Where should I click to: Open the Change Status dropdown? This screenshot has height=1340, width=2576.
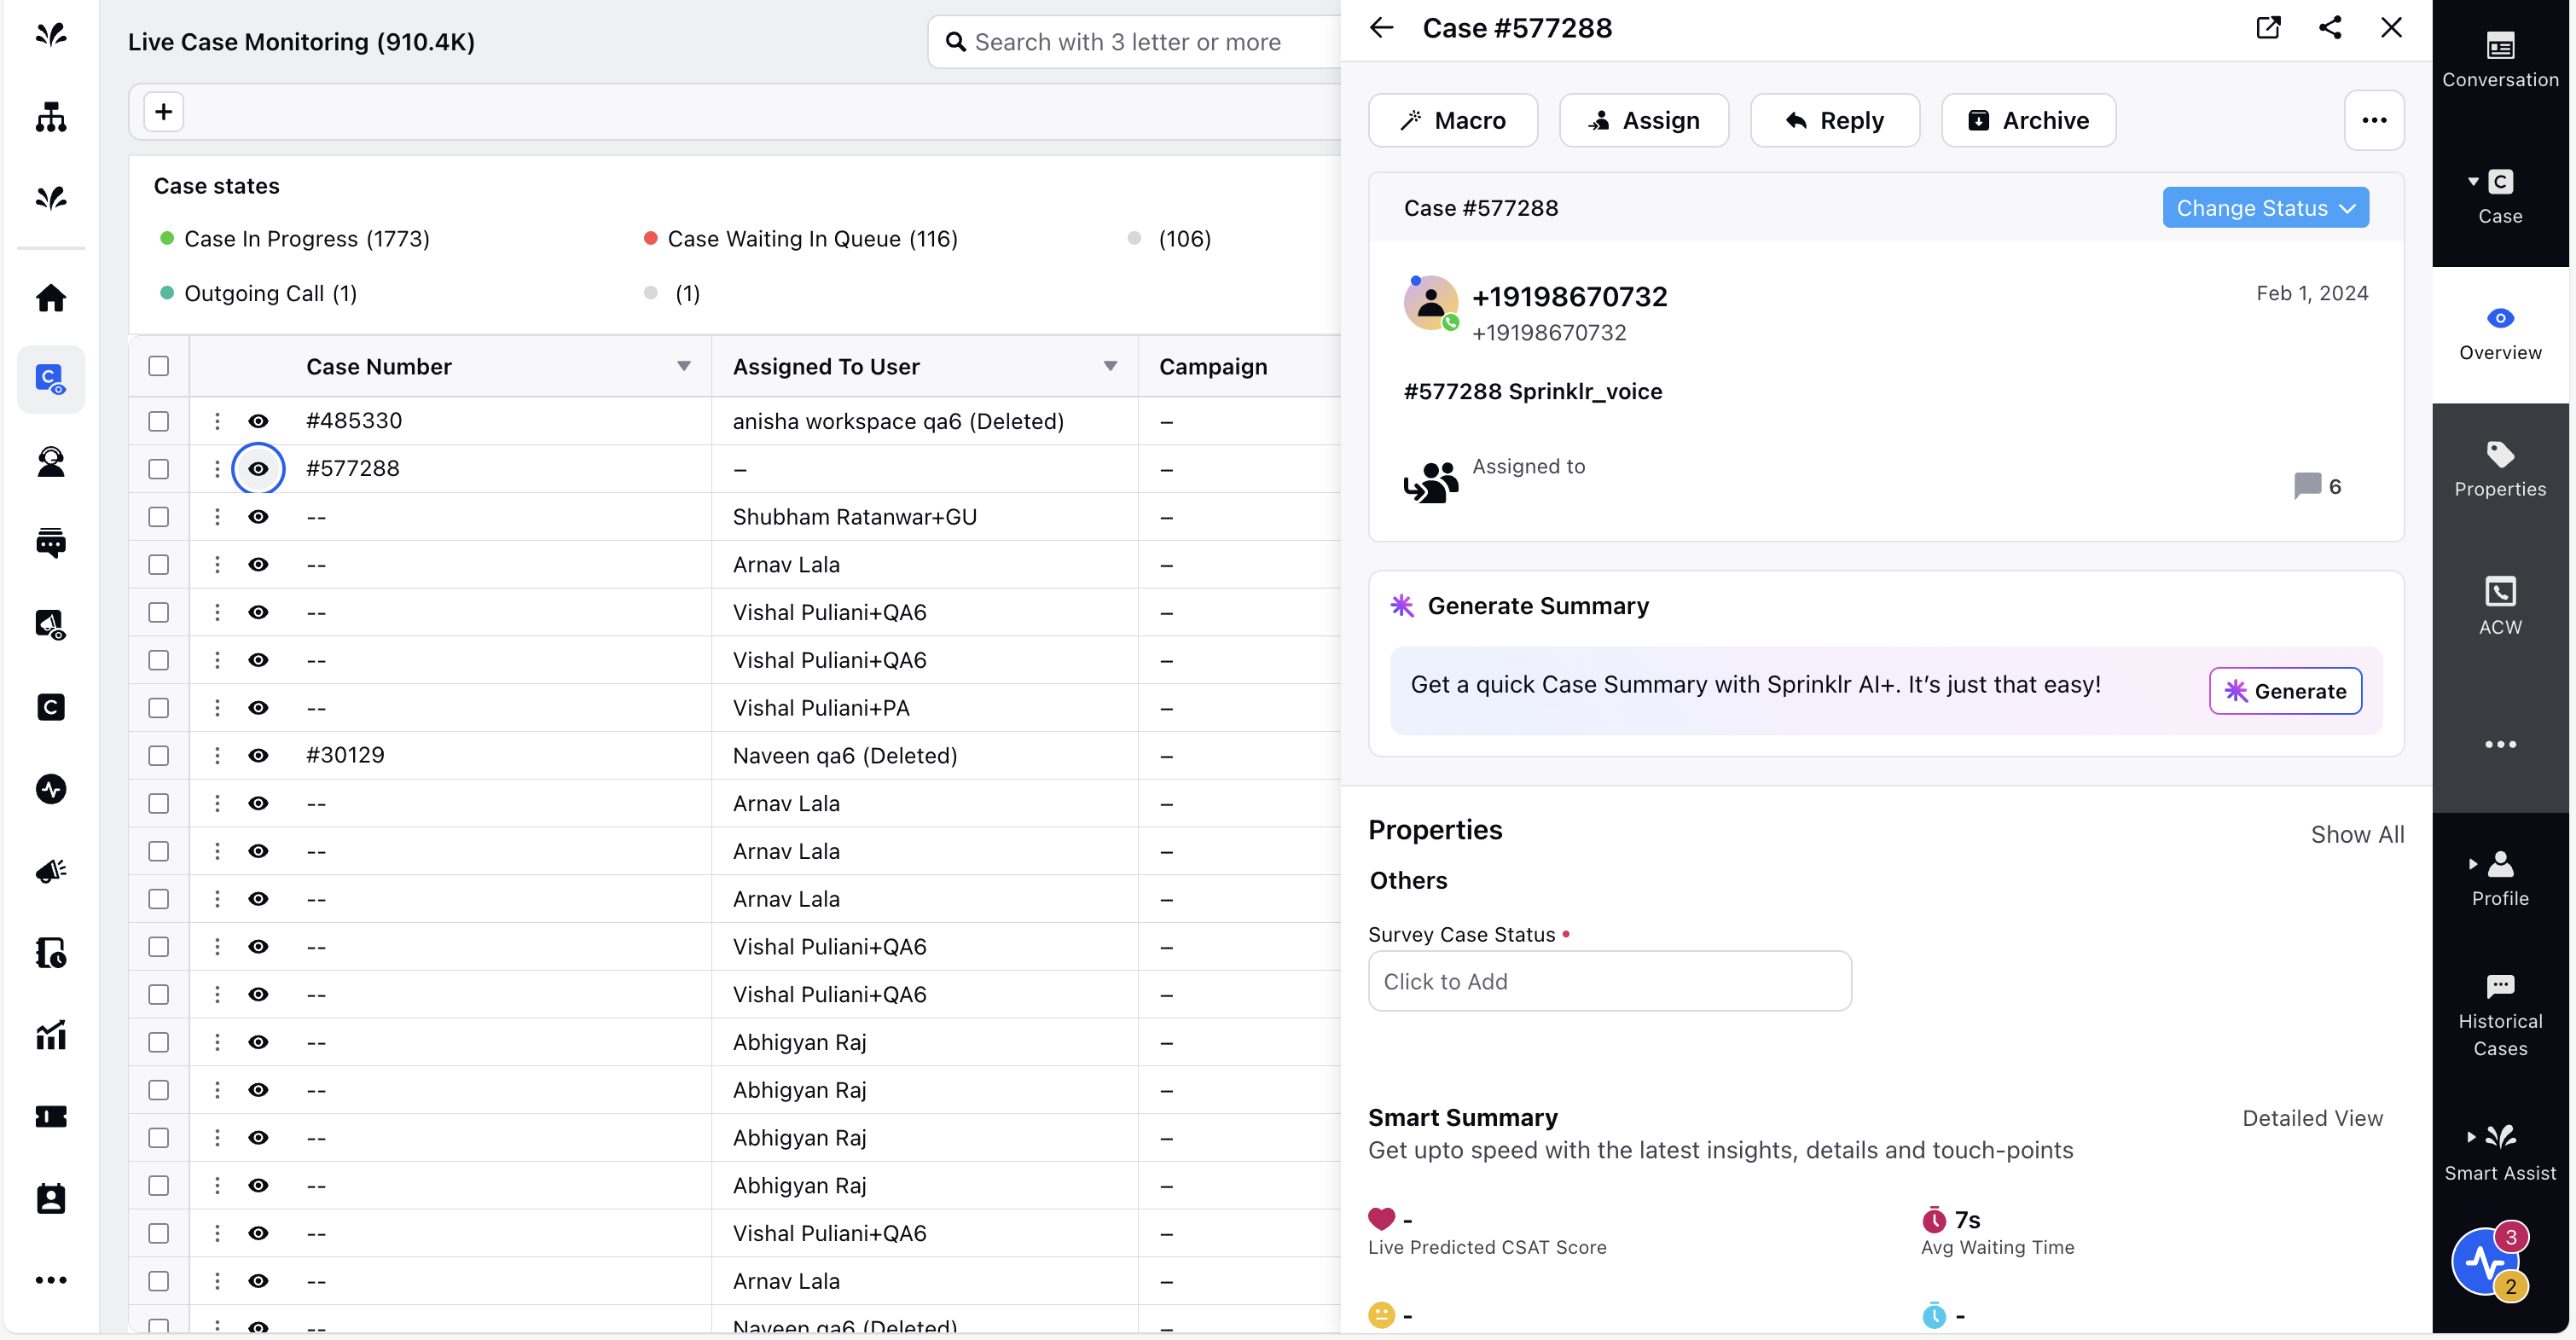(2265, 208)
